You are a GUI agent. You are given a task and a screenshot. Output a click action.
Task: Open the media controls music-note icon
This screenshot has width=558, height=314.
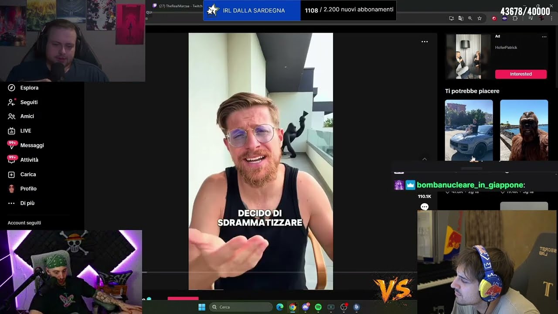coord(531,18)
